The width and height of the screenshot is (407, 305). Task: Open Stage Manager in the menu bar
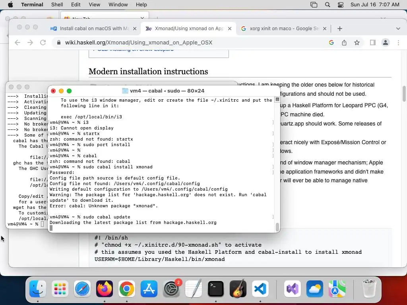[x=314, y=5]
